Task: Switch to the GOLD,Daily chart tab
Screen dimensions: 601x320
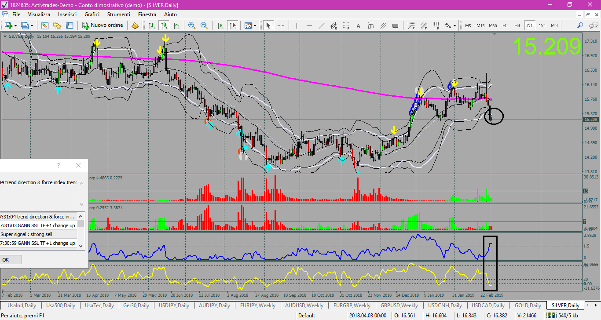Action: [x=528, y=305]
